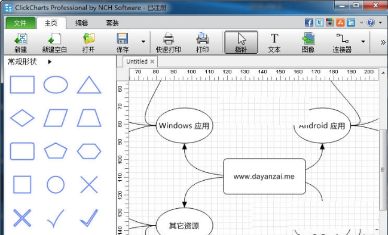This screenshot has width=388, height=235.
Task: Select the 文本 text tool
Action: click(x=274, y=42)
